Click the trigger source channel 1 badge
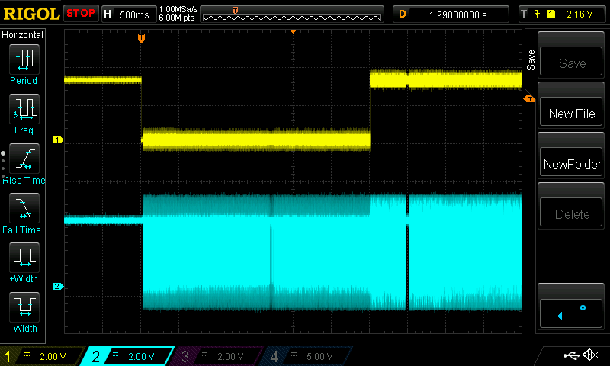The width and height of the screenshot is (610, 366). (551, 14)
